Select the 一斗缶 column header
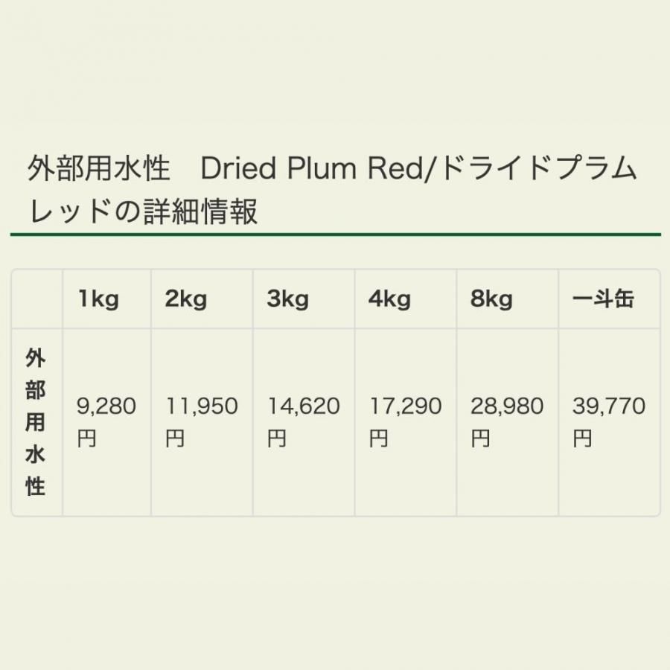Image resolution: width=670 pixels, height=670 pixels. click(609, 299)
